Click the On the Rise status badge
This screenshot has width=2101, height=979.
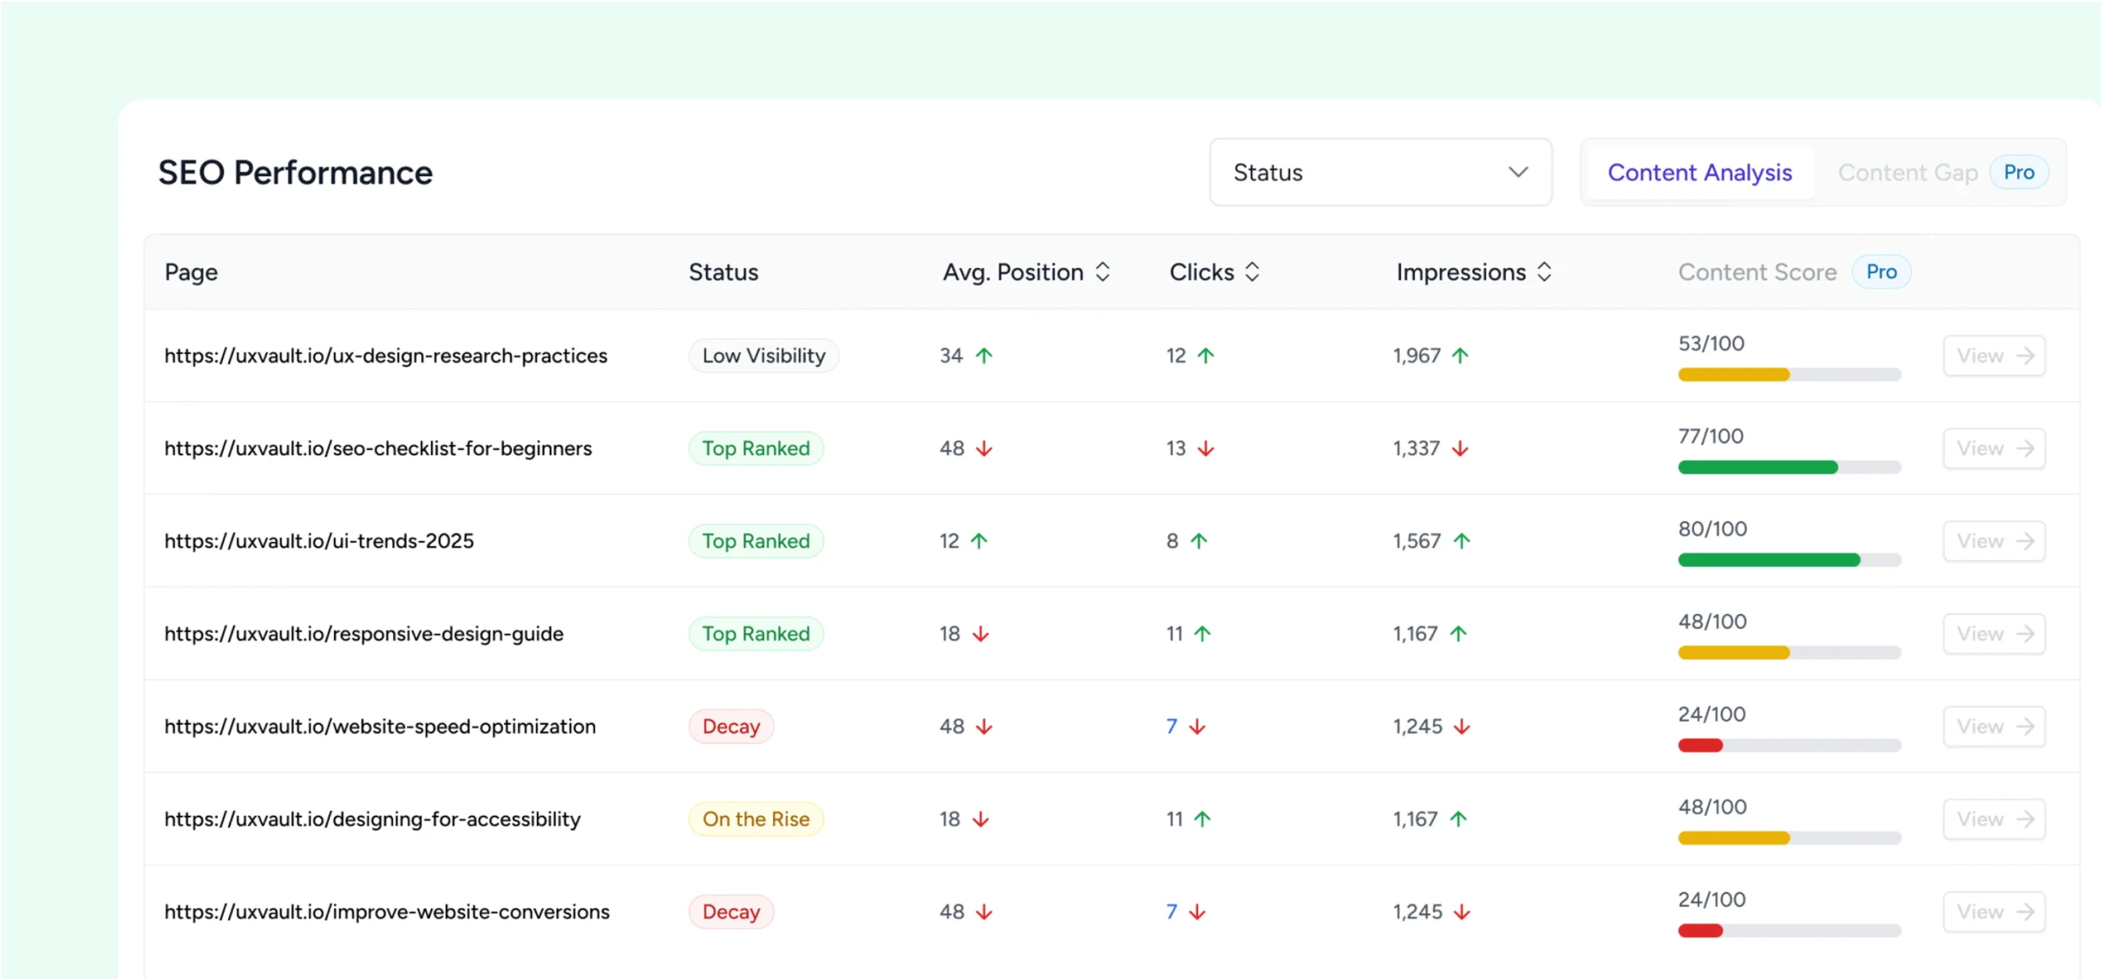click(755, 818)
